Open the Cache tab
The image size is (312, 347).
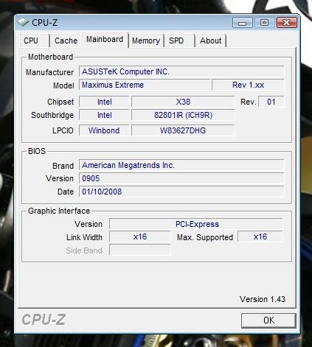click(x=66, y=41)
